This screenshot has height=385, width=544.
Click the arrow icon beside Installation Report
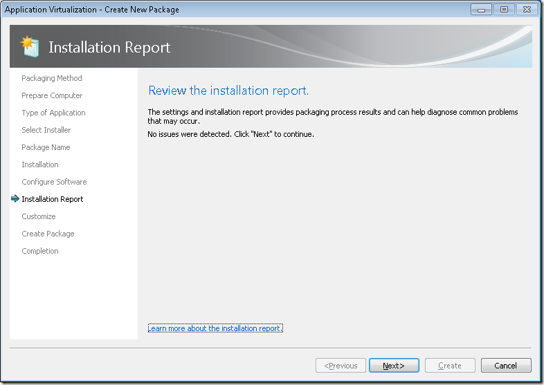point(15,198)
